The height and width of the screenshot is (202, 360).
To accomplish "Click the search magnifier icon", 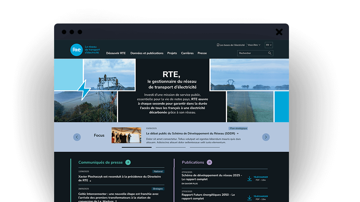I will pyautogui.click(x=269, y=53).
